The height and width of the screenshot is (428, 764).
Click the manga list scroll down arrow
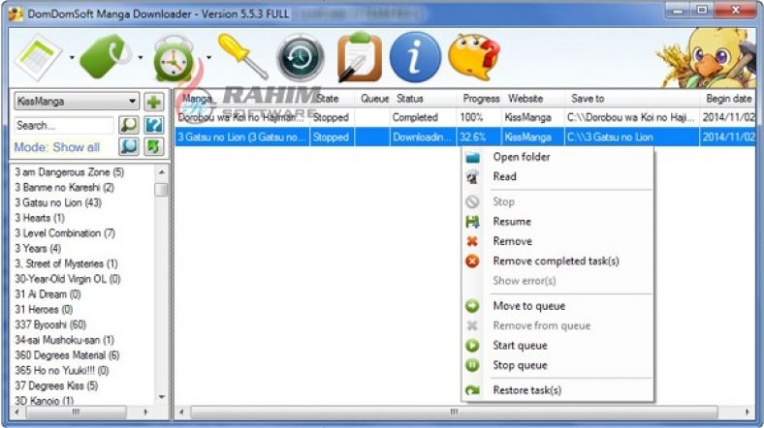161,397
